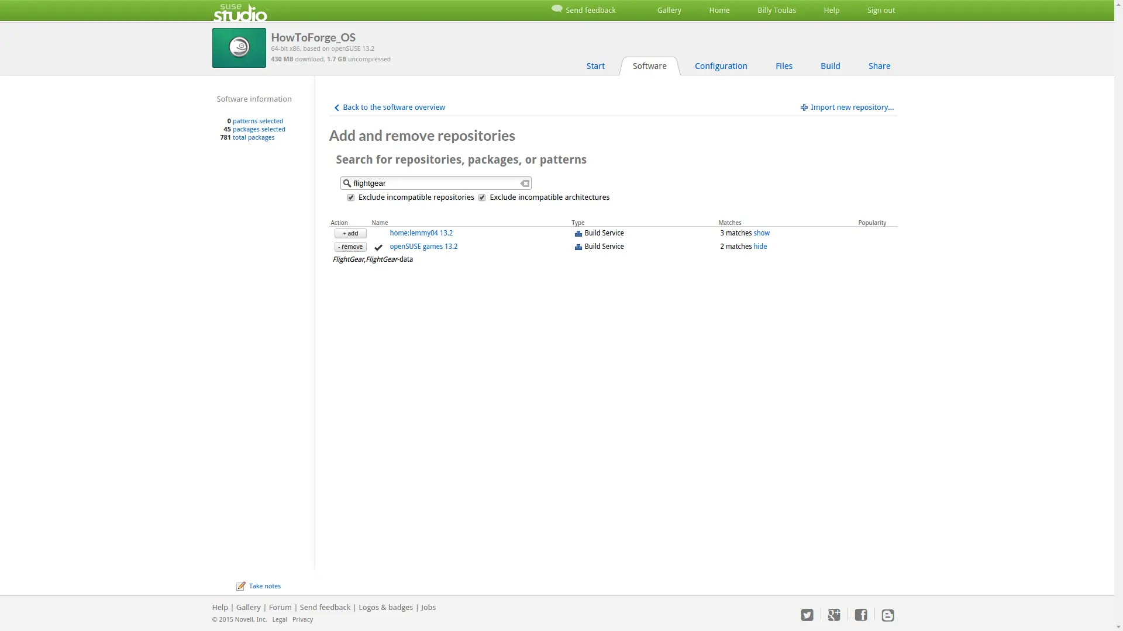Switch to the Share tab

pyautogui.click(x=879, y=66)
